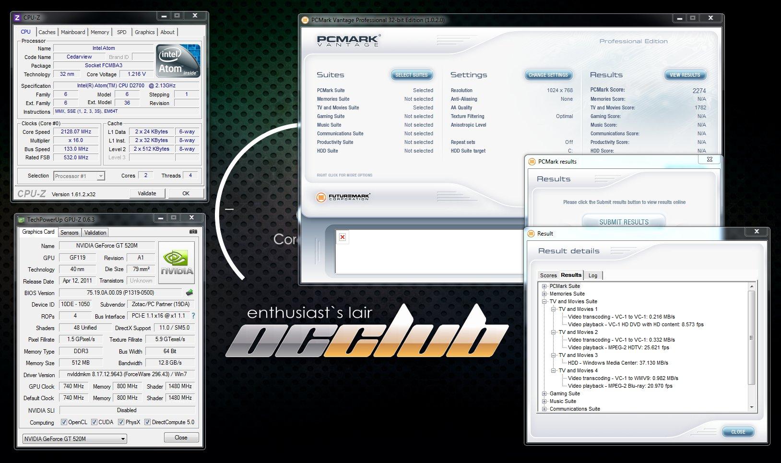Collapse the TV and Movies 2 node

pos(554,332)
